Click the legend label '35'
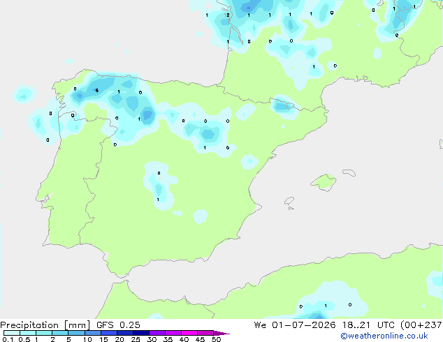Viewport: 443px width, 342px height. click(168, 339)
